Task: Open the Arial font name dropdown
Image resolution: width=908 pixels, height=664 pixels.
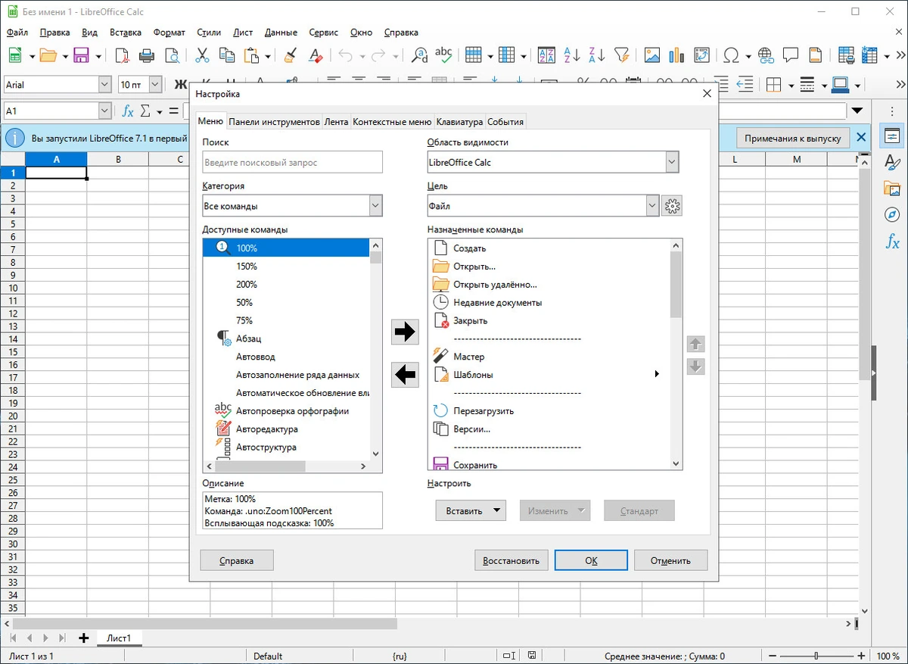Action: click(x=105, y=85)
